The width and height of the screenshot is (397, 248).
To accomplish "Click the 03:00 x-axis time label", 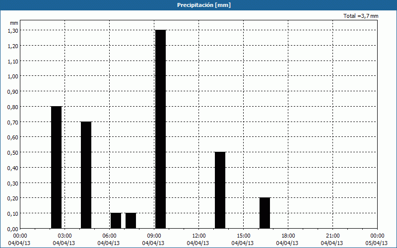I will pyautogui.click(x=65, y=236).
